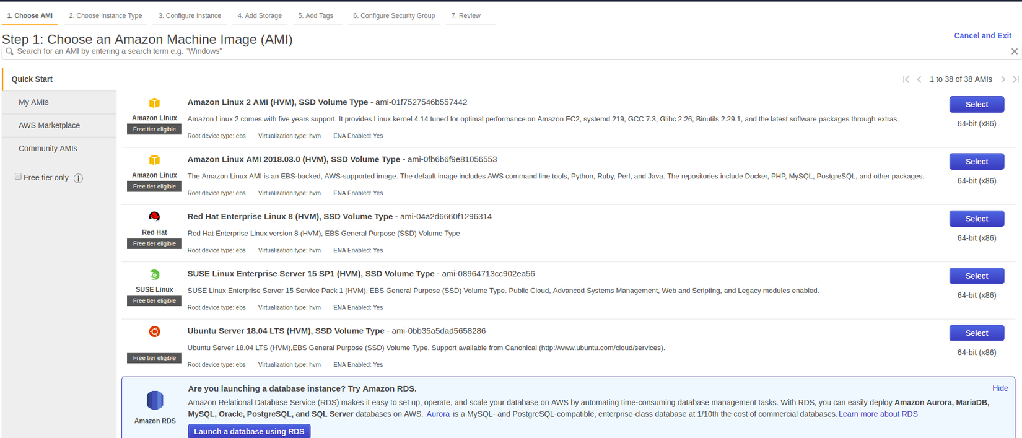This screenshot has height=438, width=1022.
Task: Click SUSE Linux Enterprise Server 15 SP1 title
Action: 311,274
